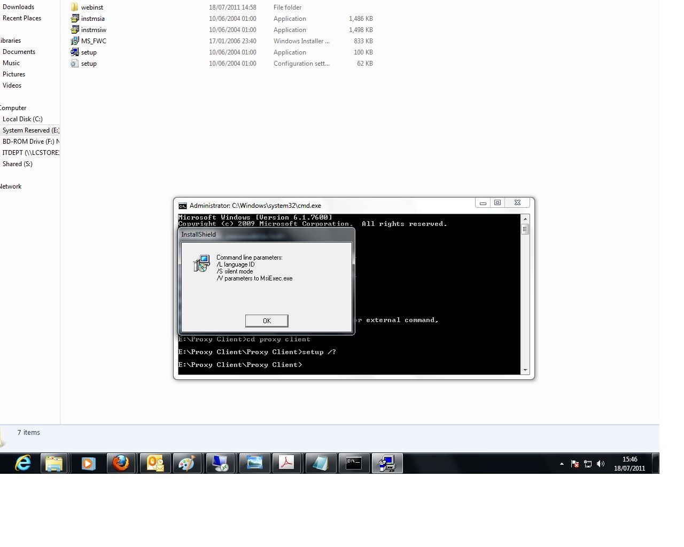Maximize the Command Prompt window
684x547 pixels.
pyautogui.click(x=498, y=203)
